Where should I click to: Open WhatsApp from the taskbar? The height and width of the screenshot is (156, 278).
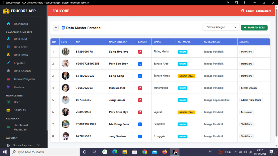[x=105, y=152]
